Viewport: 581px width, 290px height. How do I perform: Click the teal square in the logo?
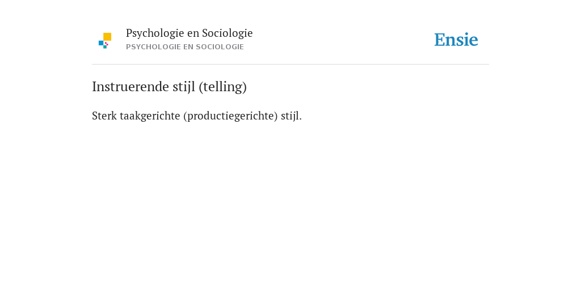[x=105, y=47]
